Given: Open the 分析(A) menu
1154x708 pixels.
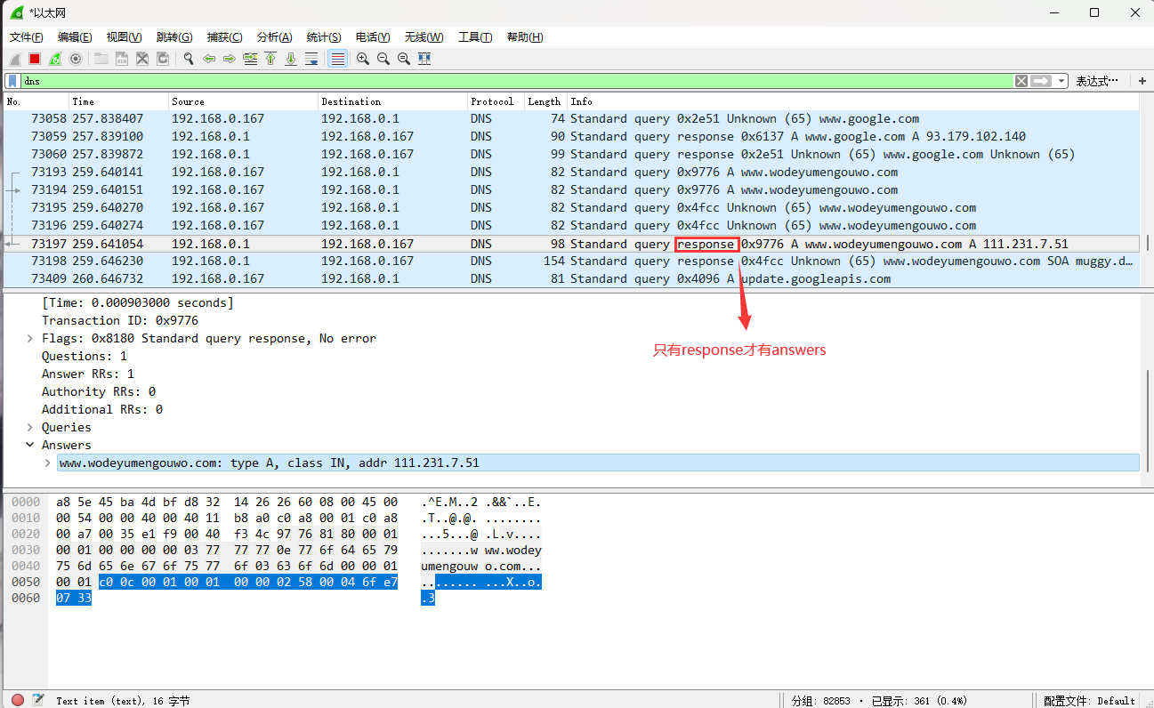Looking at the screenshot, I should point(274,37).
